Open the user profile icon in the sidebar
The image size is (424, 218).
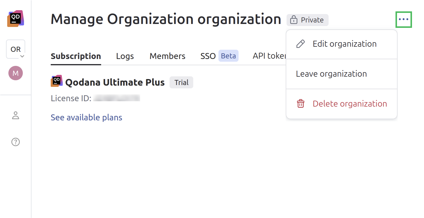pos(16,115)
